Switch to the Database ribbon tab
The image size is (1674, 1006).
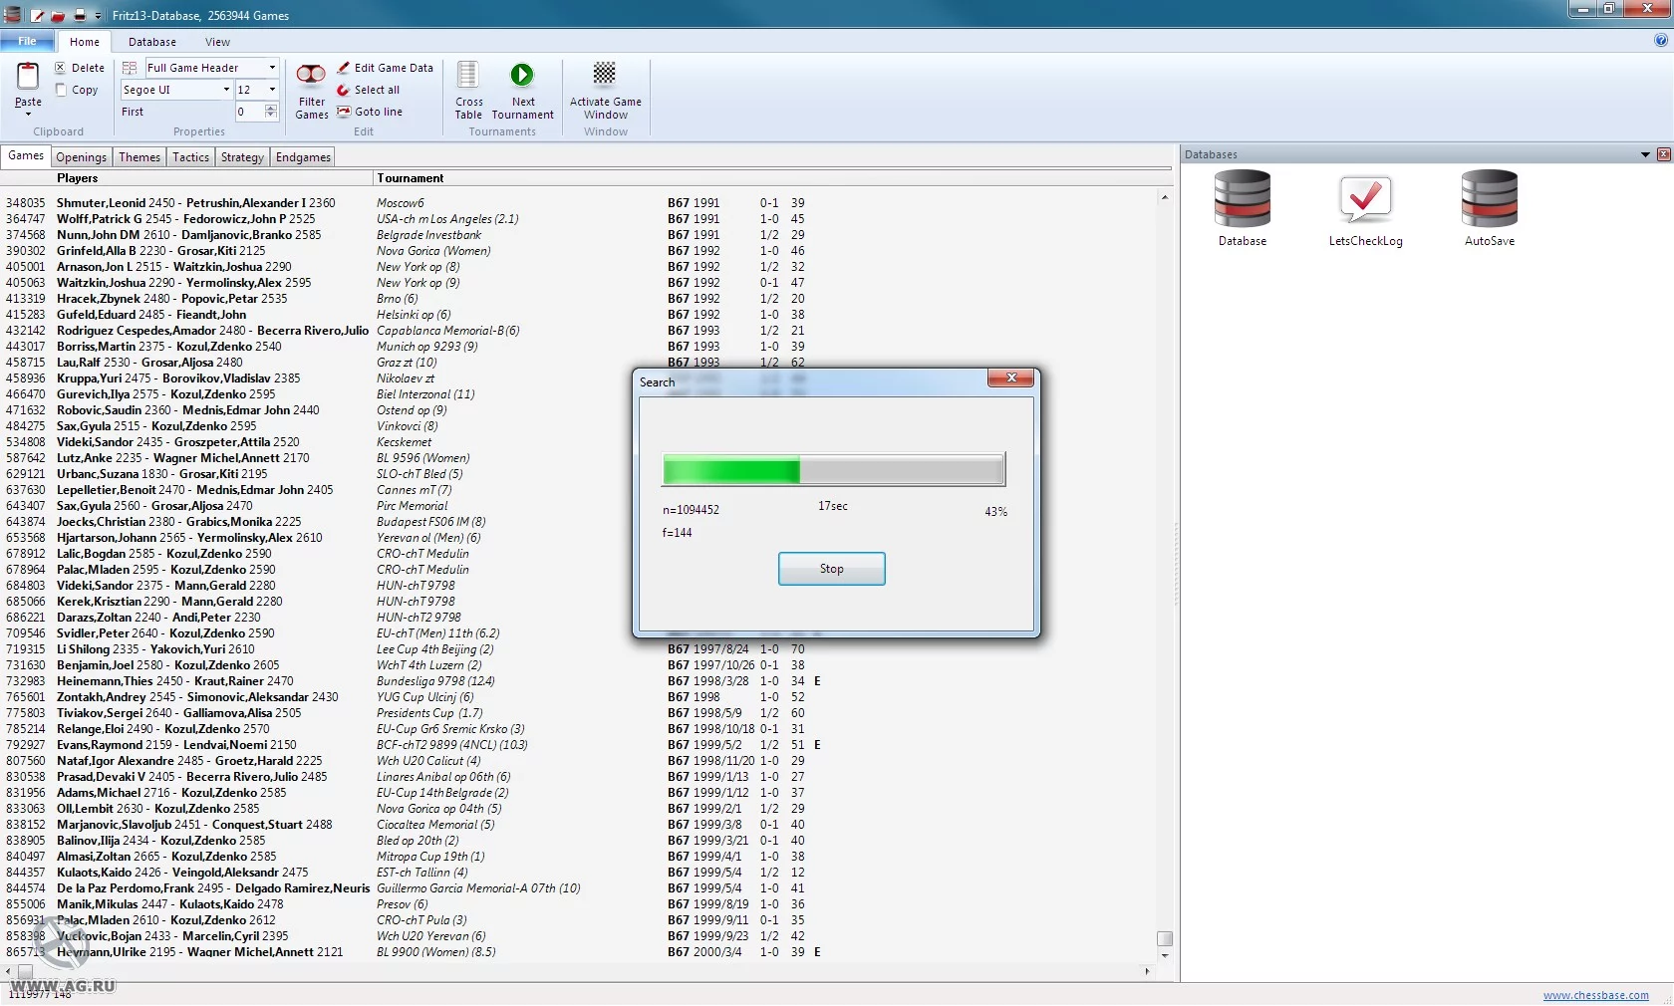click(x=152, y=42)
